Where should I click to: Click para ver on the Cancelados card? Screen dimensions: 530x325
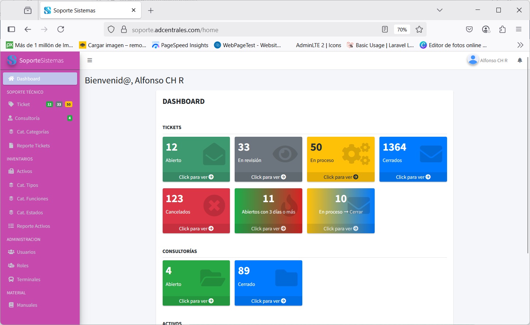coord(196,228)
